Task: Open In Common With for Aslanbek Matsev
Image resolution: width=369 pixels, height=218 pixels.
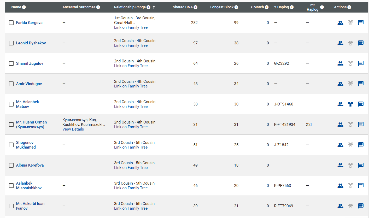Action: (x=340, y=104)
